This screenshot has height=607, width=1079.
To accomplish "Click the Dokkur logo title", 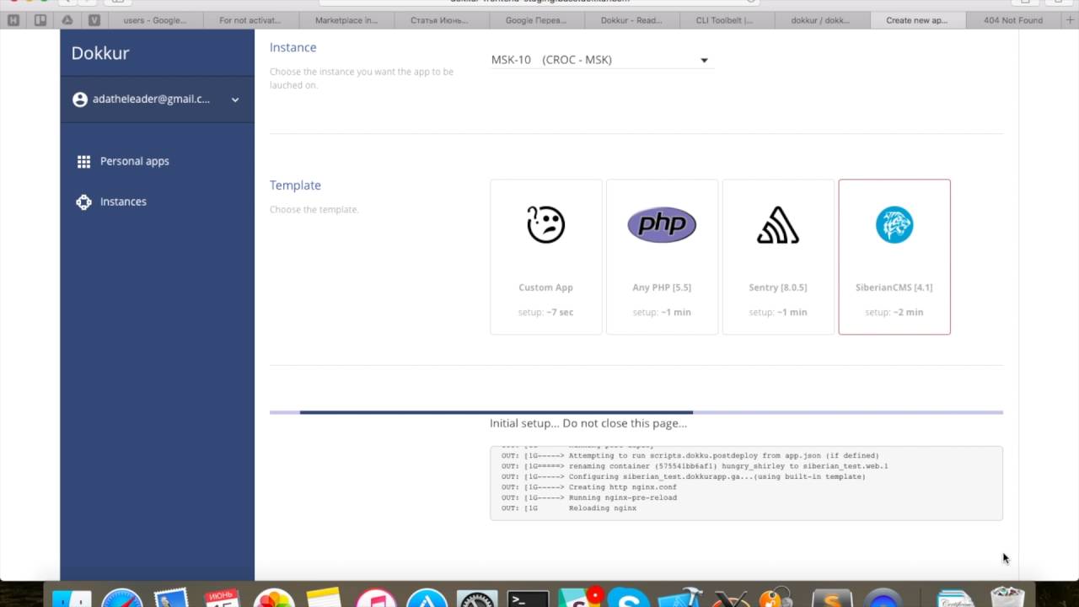I will pos(100,53).
